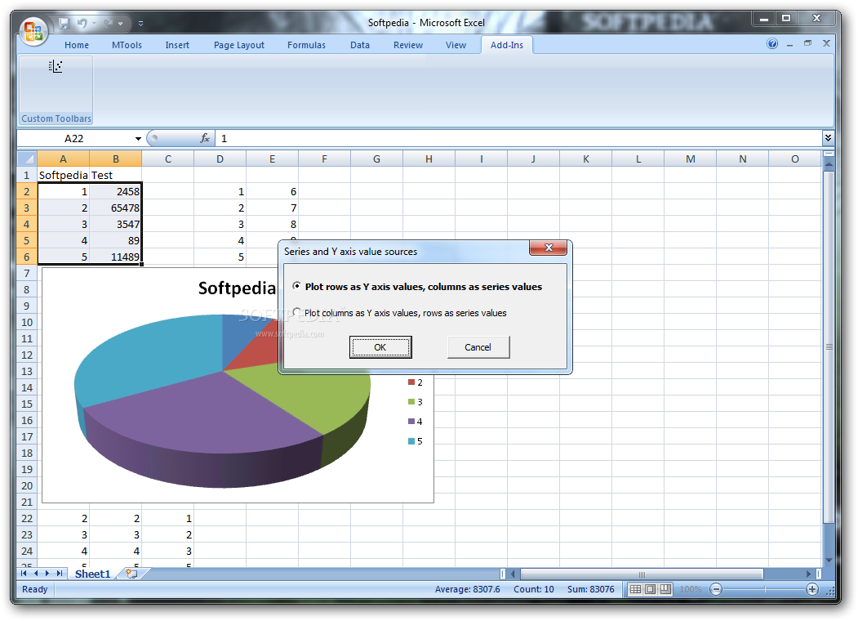
Task: Click the zoom slider track
Action: [764, 589]
